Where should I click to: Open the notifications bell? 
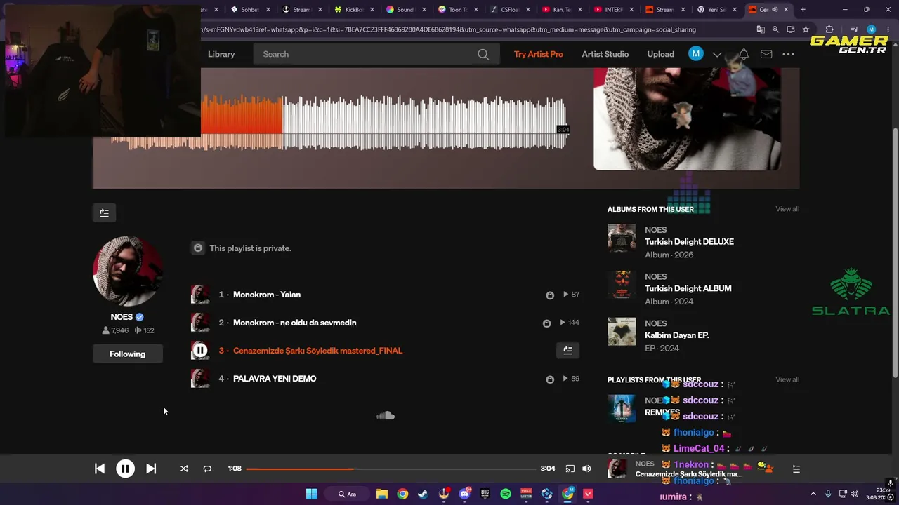click(x=744, y=54)
